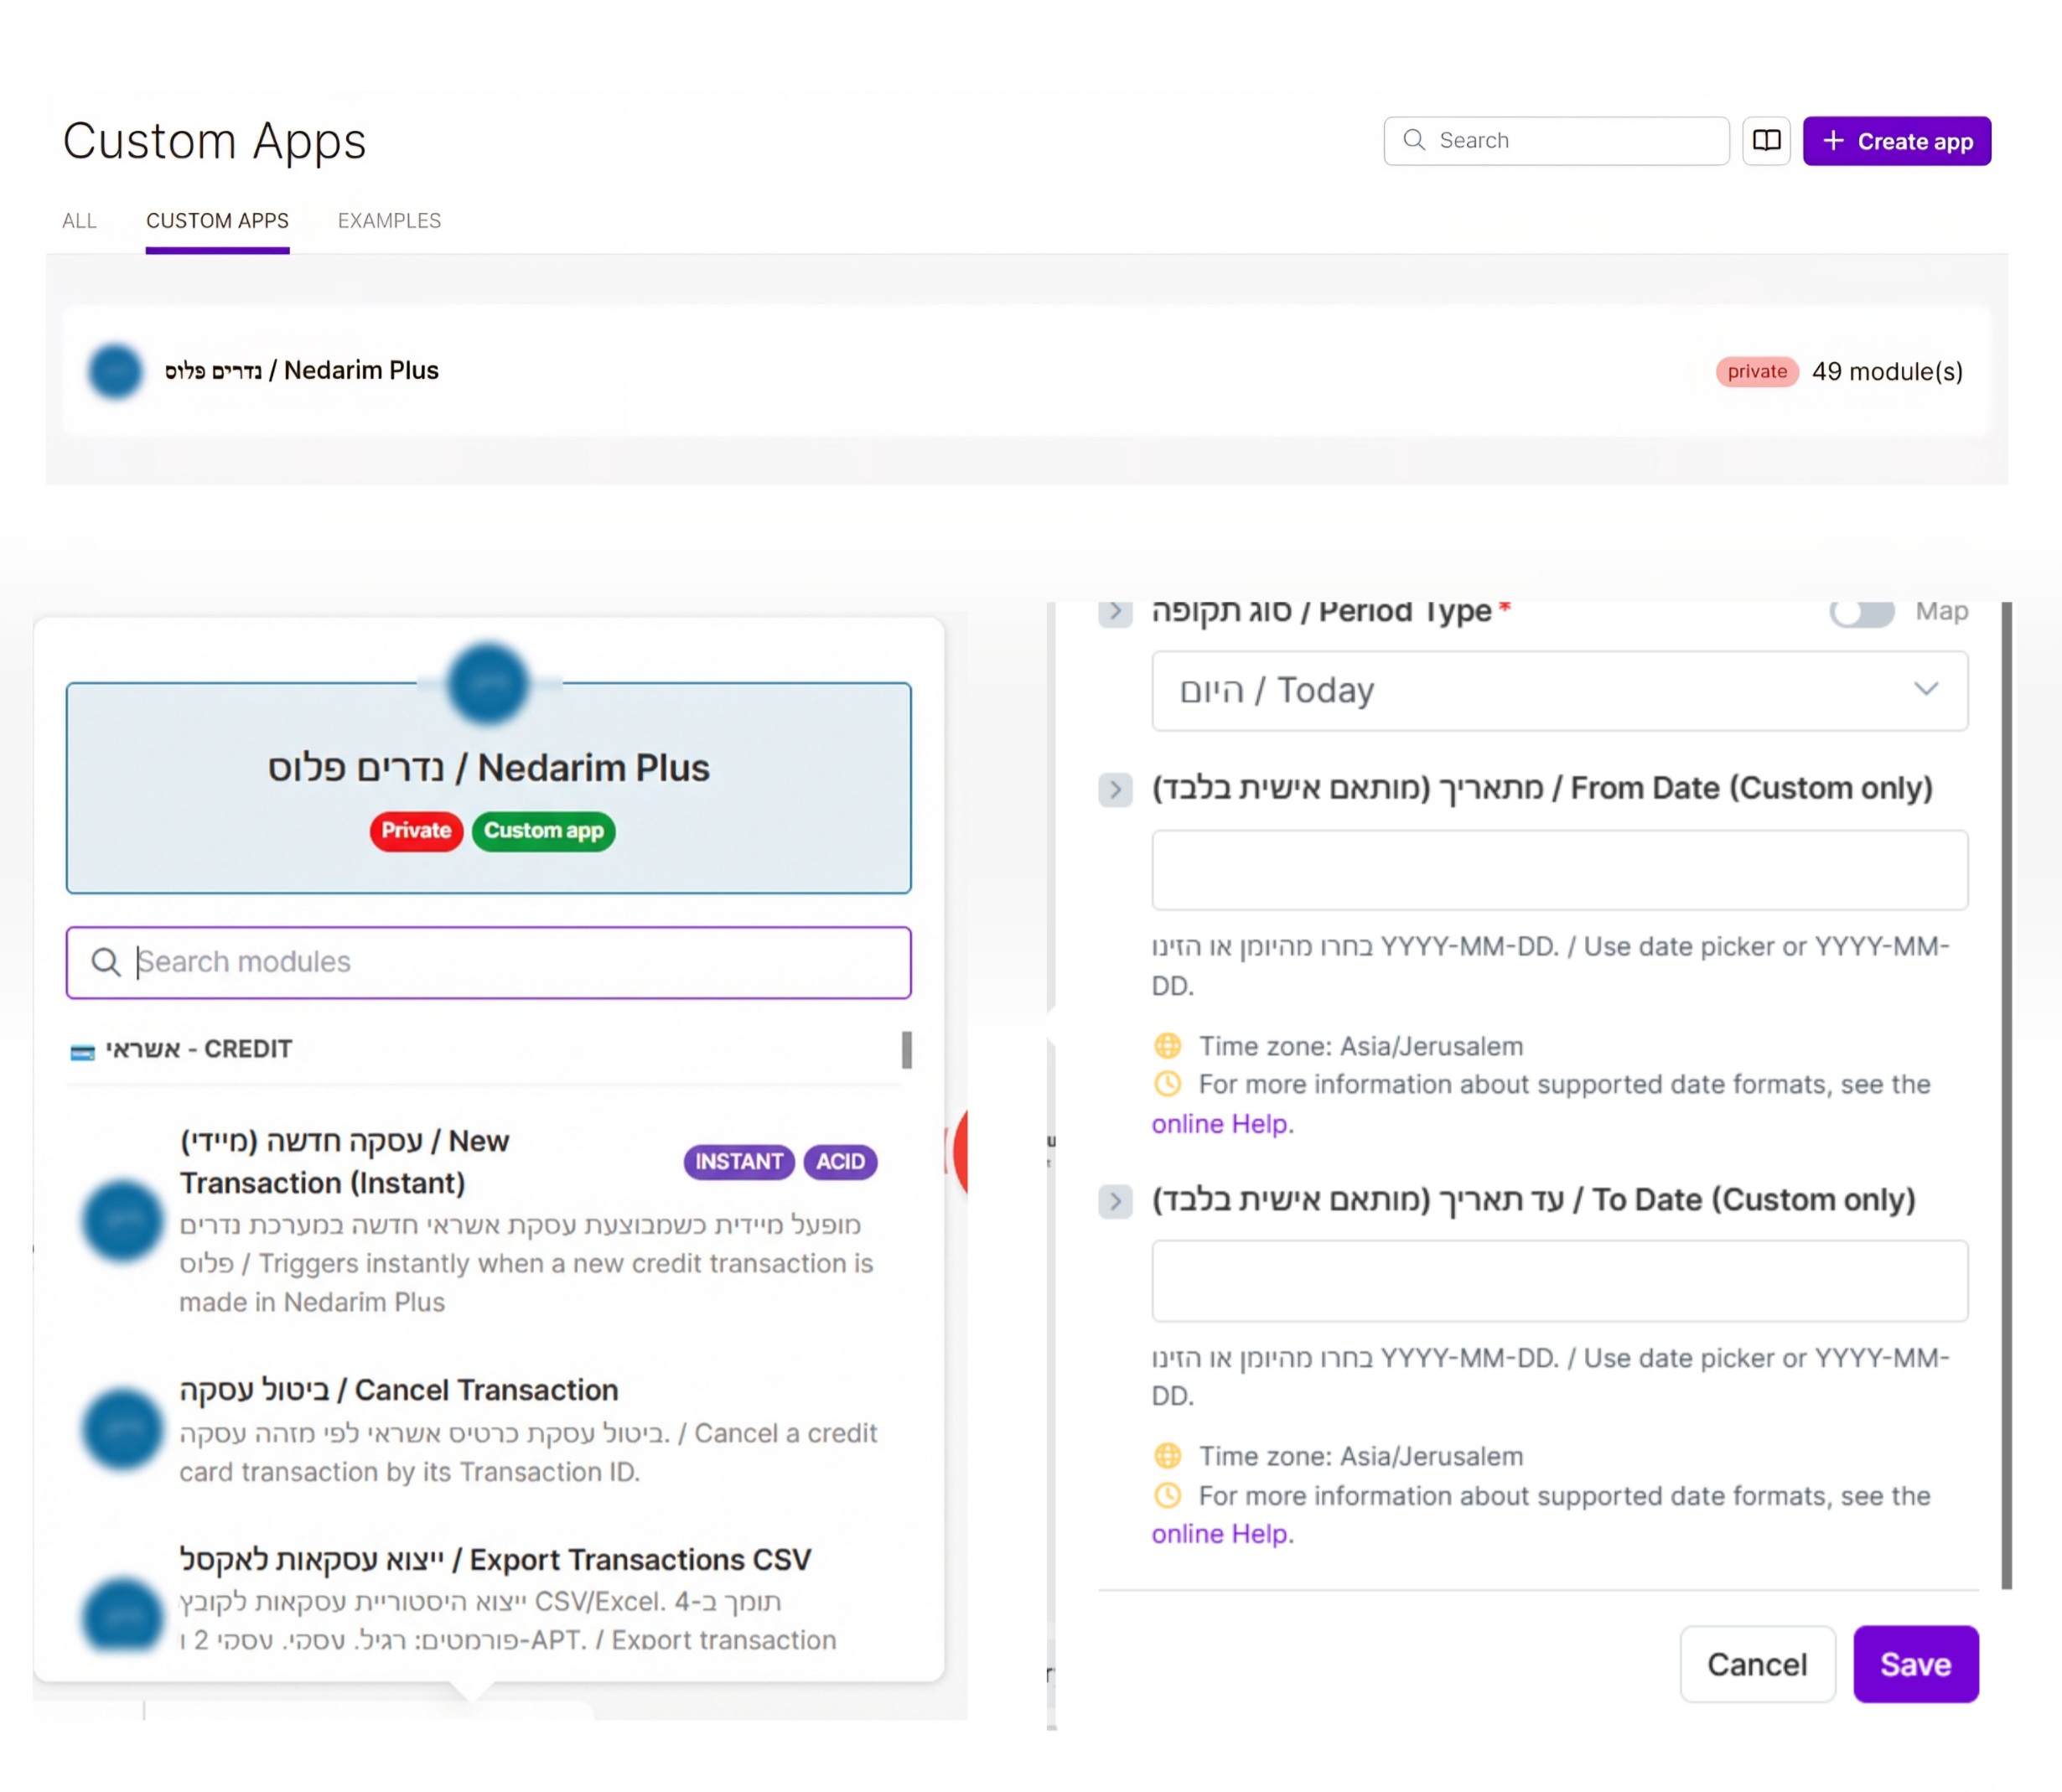Click the clock icon under From Date field

1167,1084
